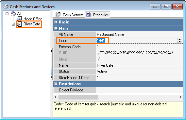Click the Status value Active
The height and width of the screenshot is (120, 186).
(x=102, y=72)
